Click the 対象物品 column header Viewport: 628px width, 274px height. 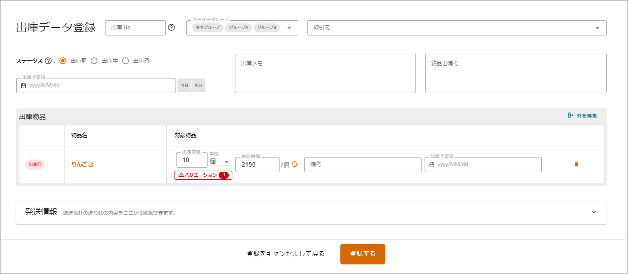(185, 136)
